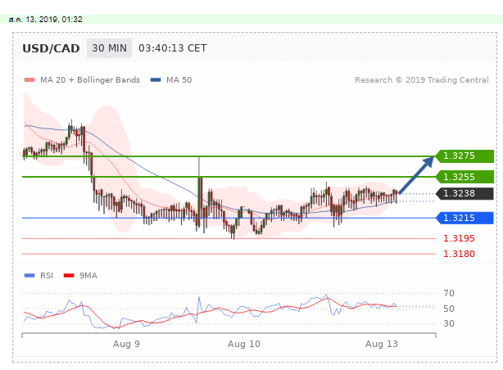This screenshot has width=503, height=370.
Task: Click the Aug 10 date axis label
Action: [244, 344]
